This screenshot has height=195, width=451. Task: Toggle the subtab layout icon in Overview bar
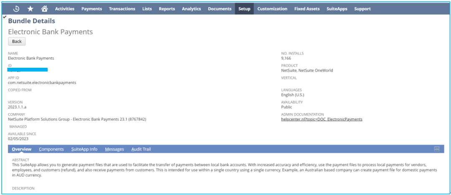437,149
